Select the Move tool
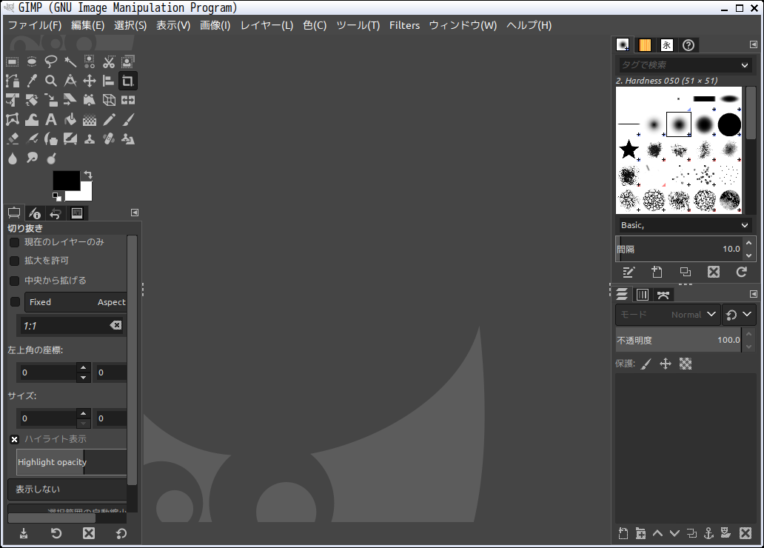764x548 pixels. 90,81
